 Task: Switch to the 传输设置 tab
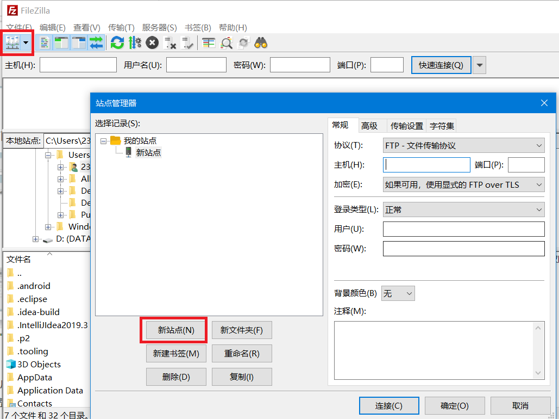[x=406, y=126]
